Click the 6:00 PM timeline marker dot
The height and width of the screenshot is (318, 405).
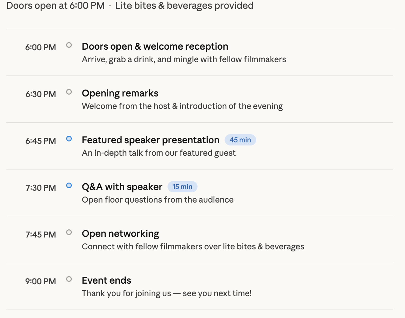pyautogui.click(x=69, y=45)
